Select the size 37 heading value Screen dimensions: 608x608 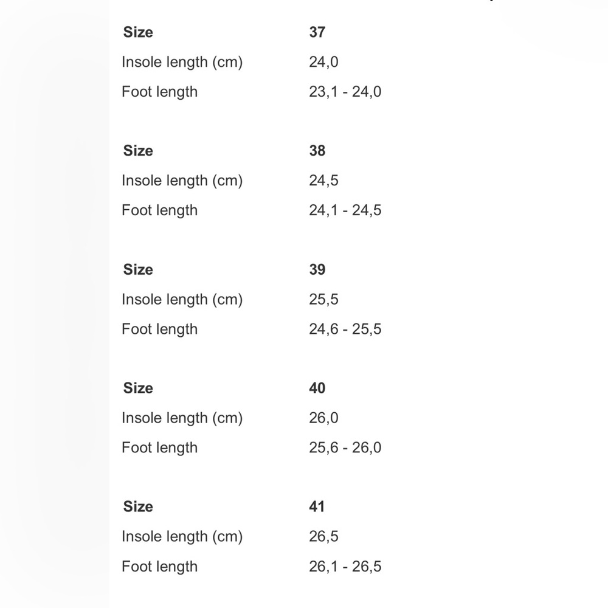pyautogui.click(x=317, y=32)
